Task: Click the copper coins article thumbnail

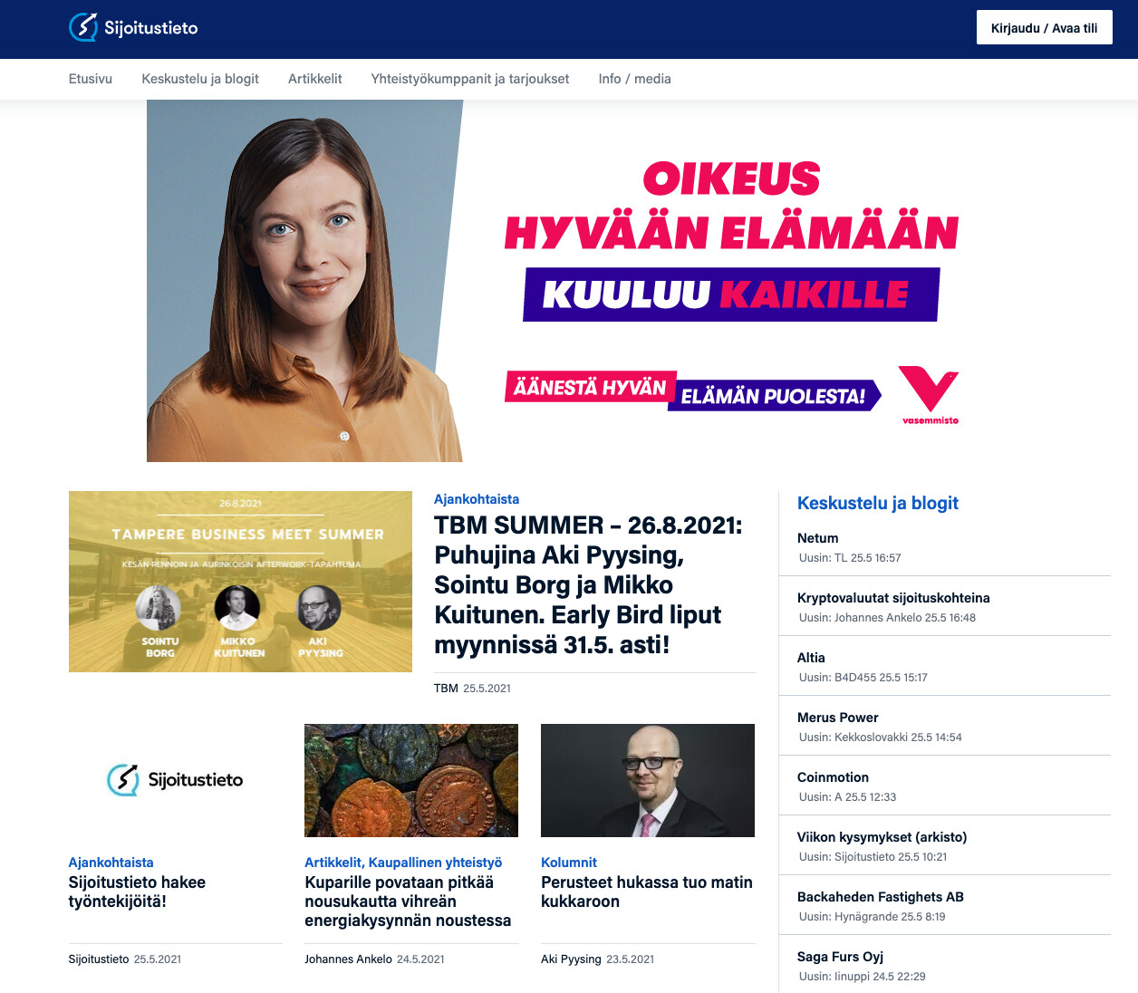Action: (x=411, y=780)
